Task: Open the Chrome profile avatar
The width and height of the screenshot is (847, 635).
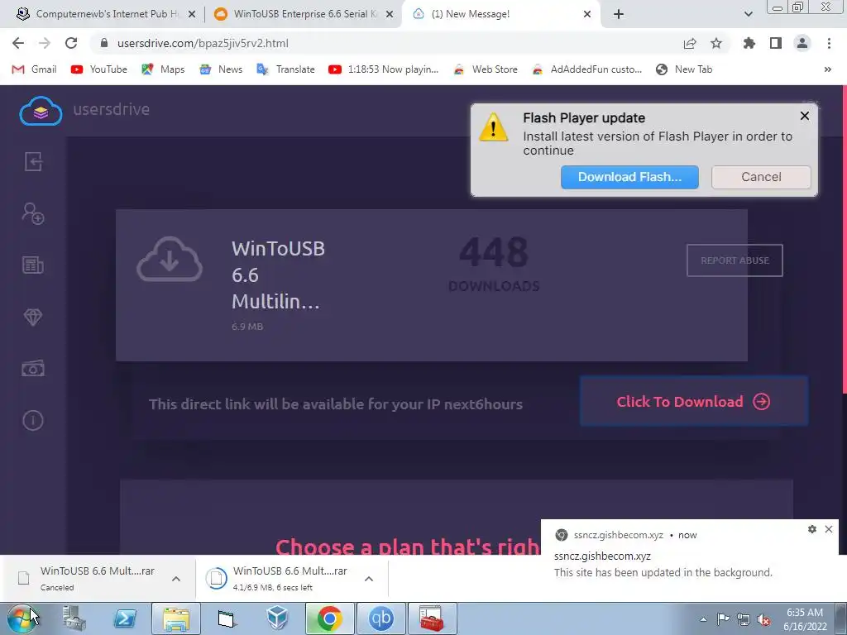Action: coord(802,43)
